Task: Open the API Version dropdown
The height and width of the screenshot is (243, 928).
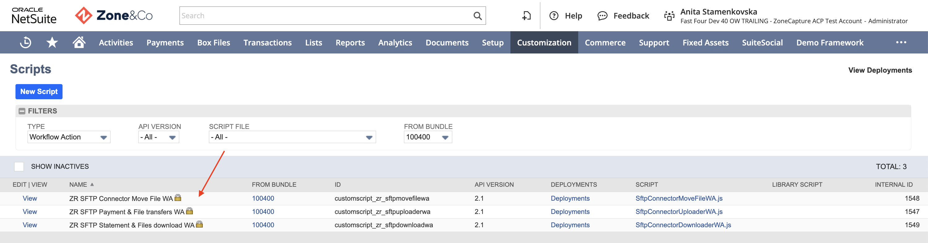Action: pos(158,137)
